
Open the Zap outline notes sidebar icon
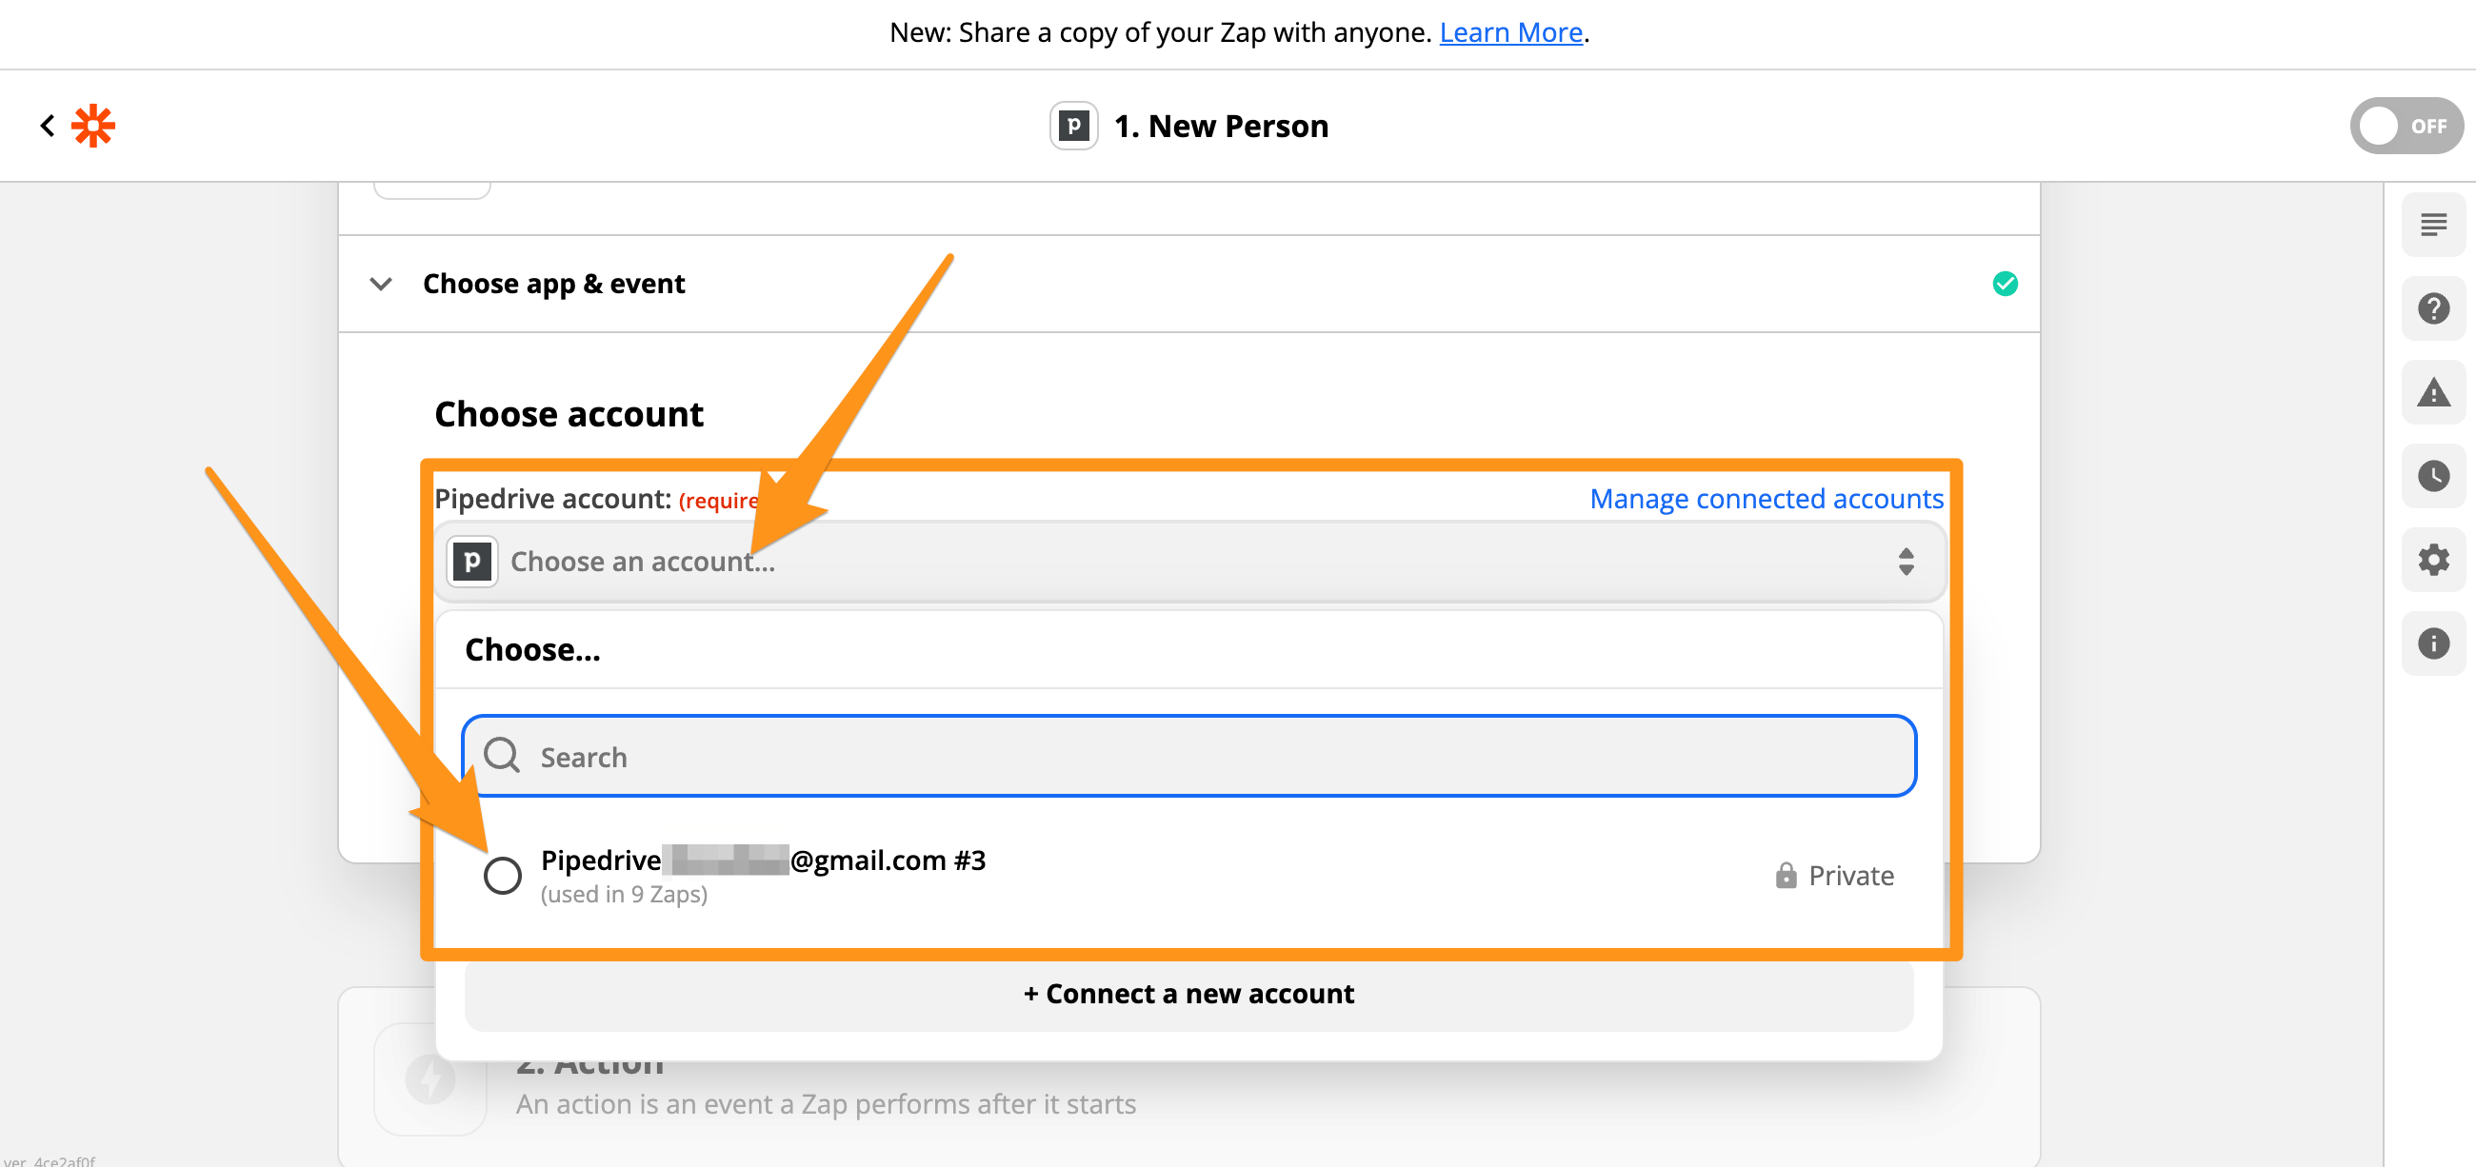pyautogui.click(x=2433, y=225)
